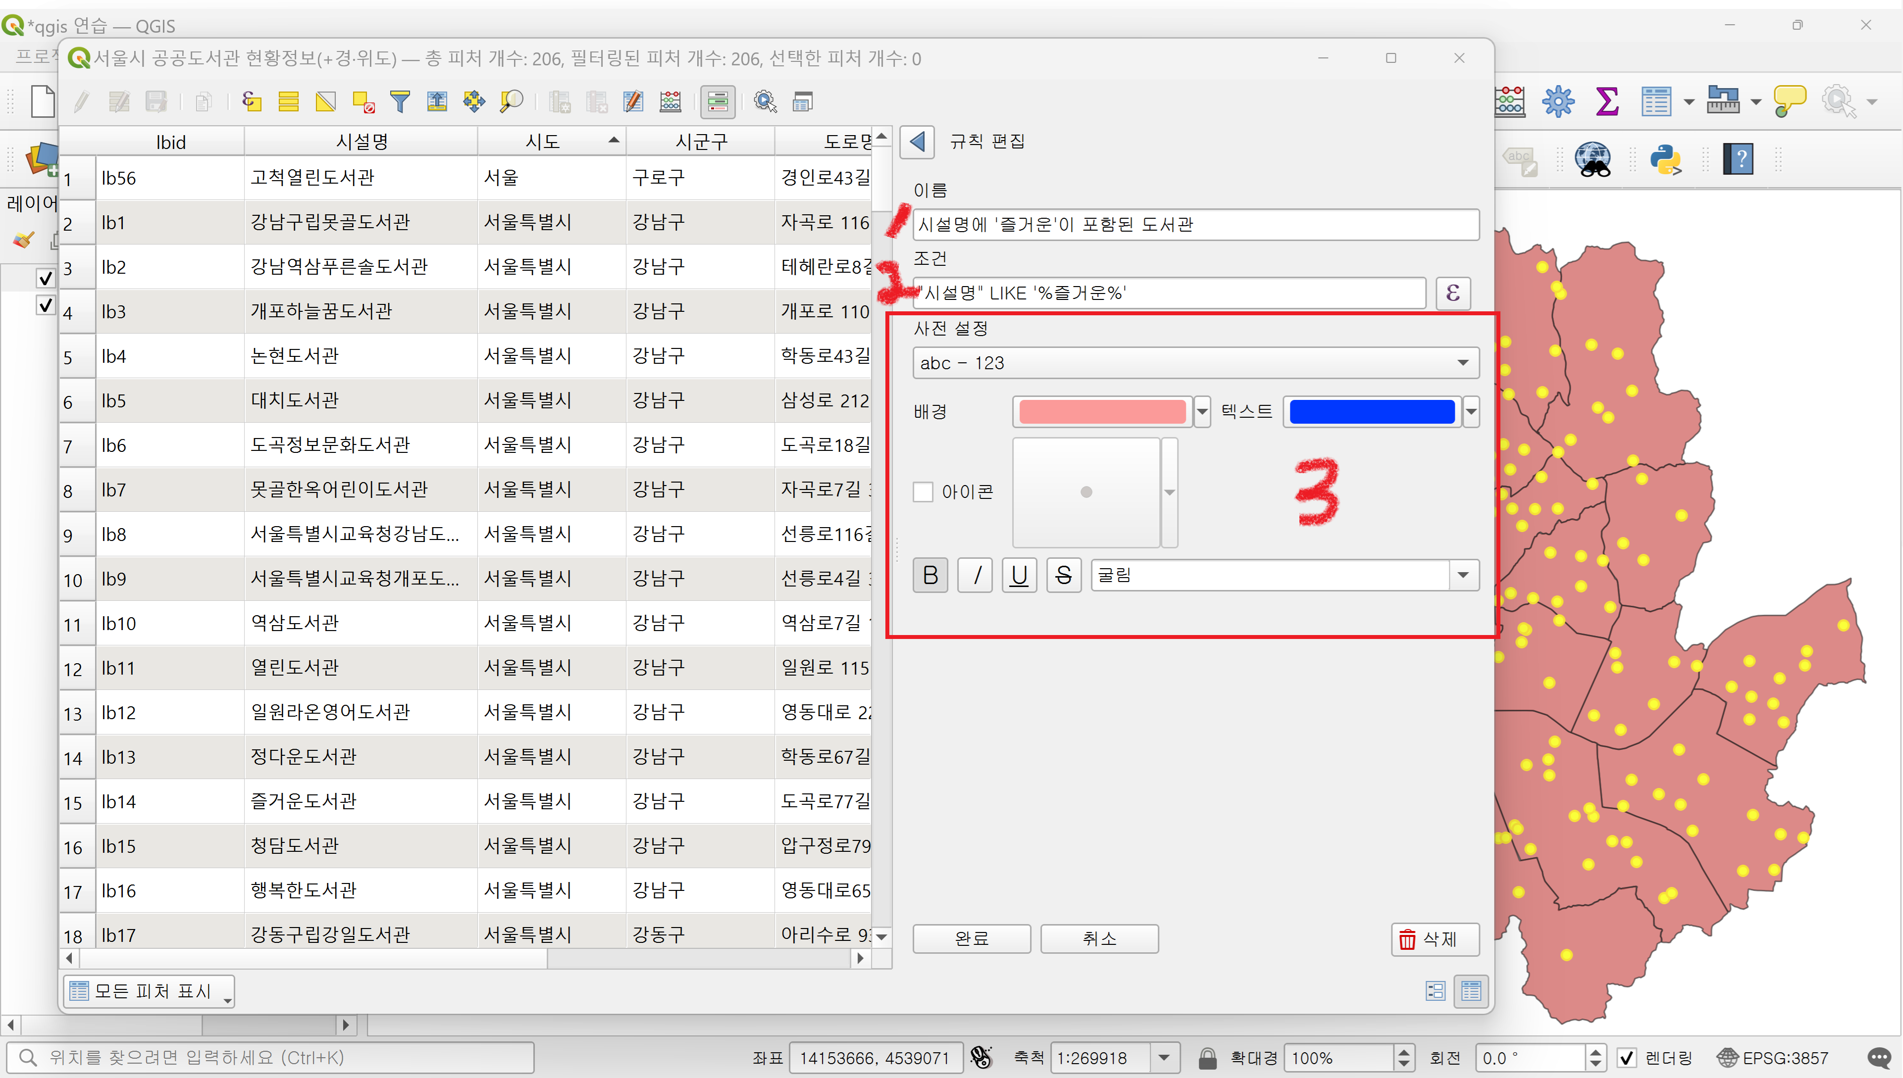
Task: Enable the 아이콘 checkbox
Action: [923, 491]
